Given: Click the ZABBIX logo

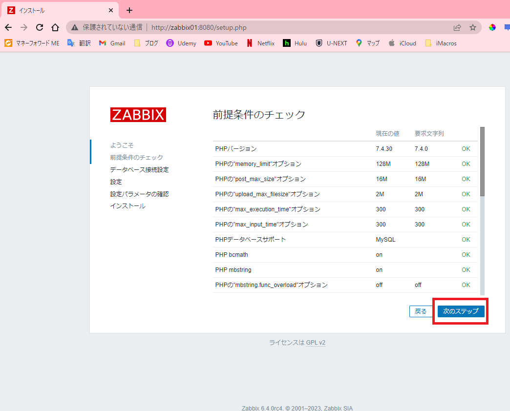Looking at the screenshot, I should 138,114.
